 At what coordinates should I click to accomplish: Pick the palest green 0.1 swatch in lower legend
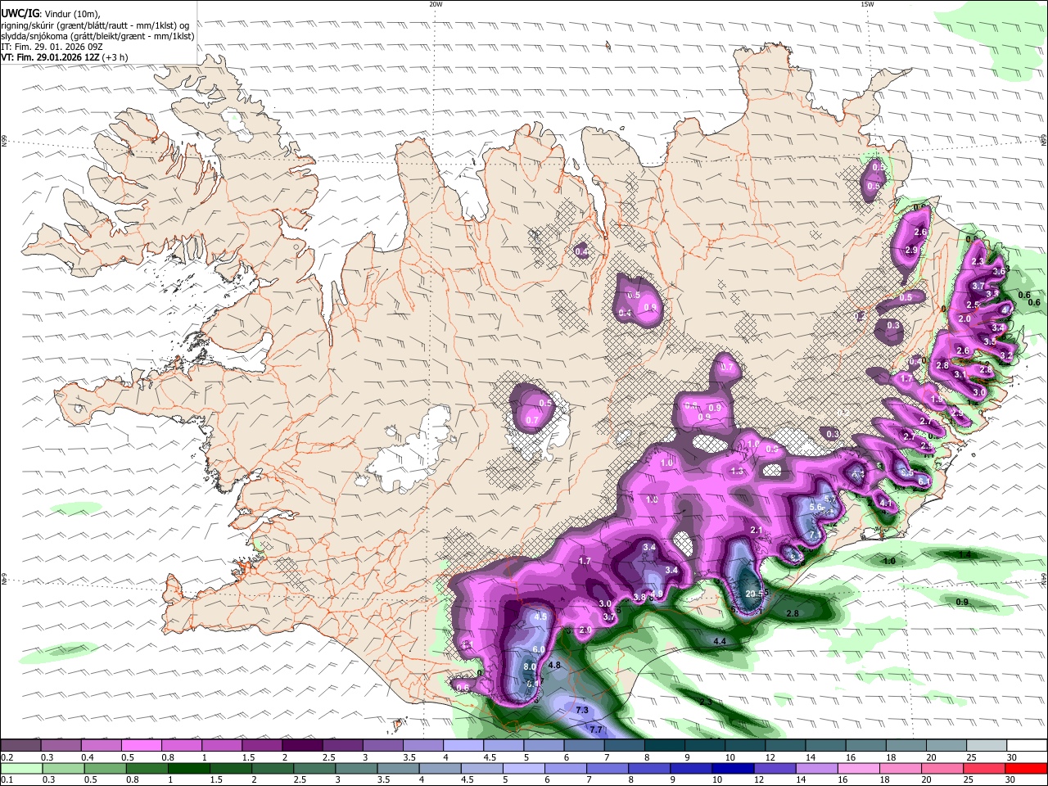pos(20,768)
